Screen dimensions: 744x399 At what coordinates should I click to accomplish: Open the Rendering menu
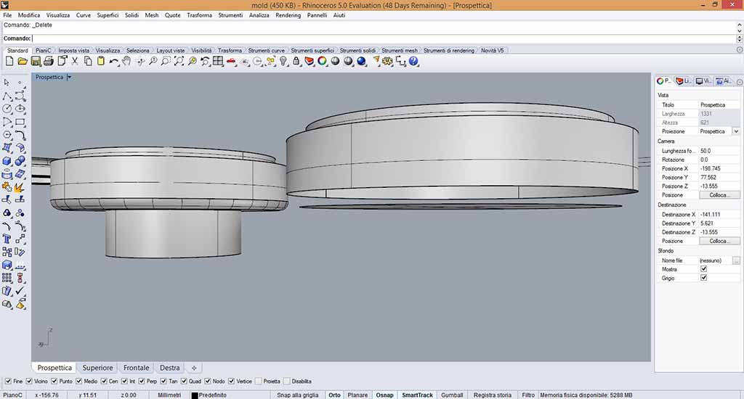tap(288, 15)
